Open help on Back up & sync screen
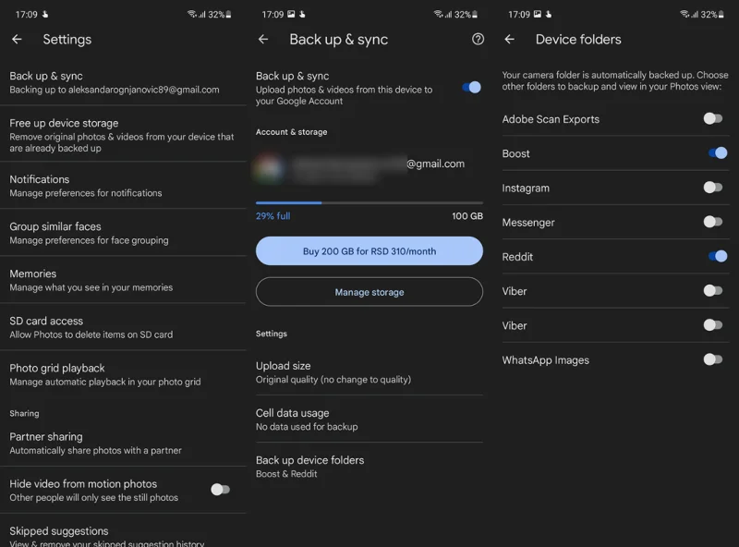 (478, 39)
